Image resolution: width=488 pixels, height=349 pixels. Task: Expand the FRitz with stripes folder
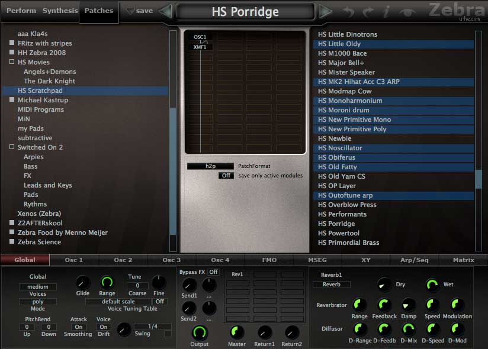pos(12,43)
